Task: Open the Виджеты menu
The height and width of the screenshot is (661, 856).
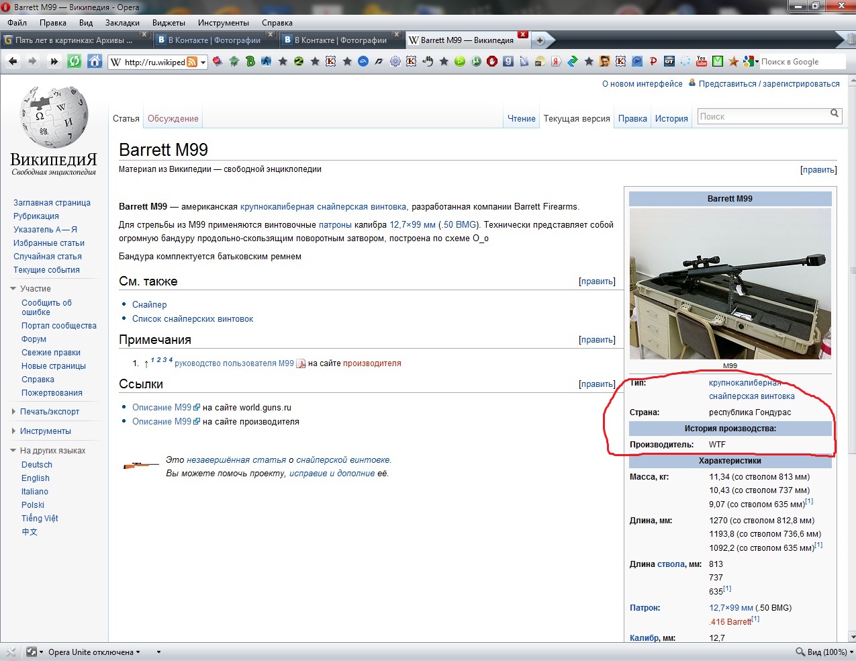Action: (x=169, y=23)
